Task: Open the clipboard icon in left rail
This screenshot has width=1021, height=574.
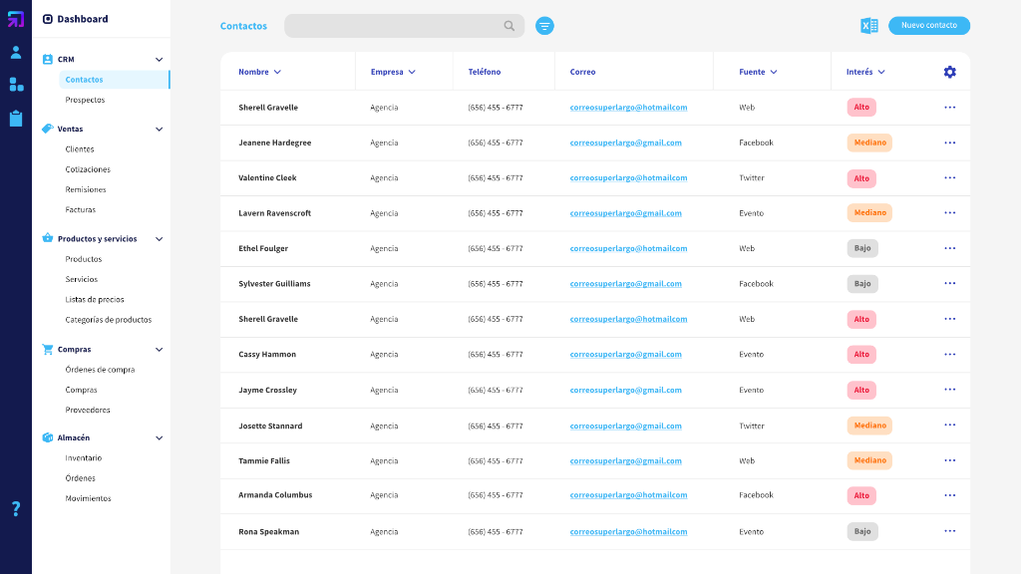Action: point(16,118)
